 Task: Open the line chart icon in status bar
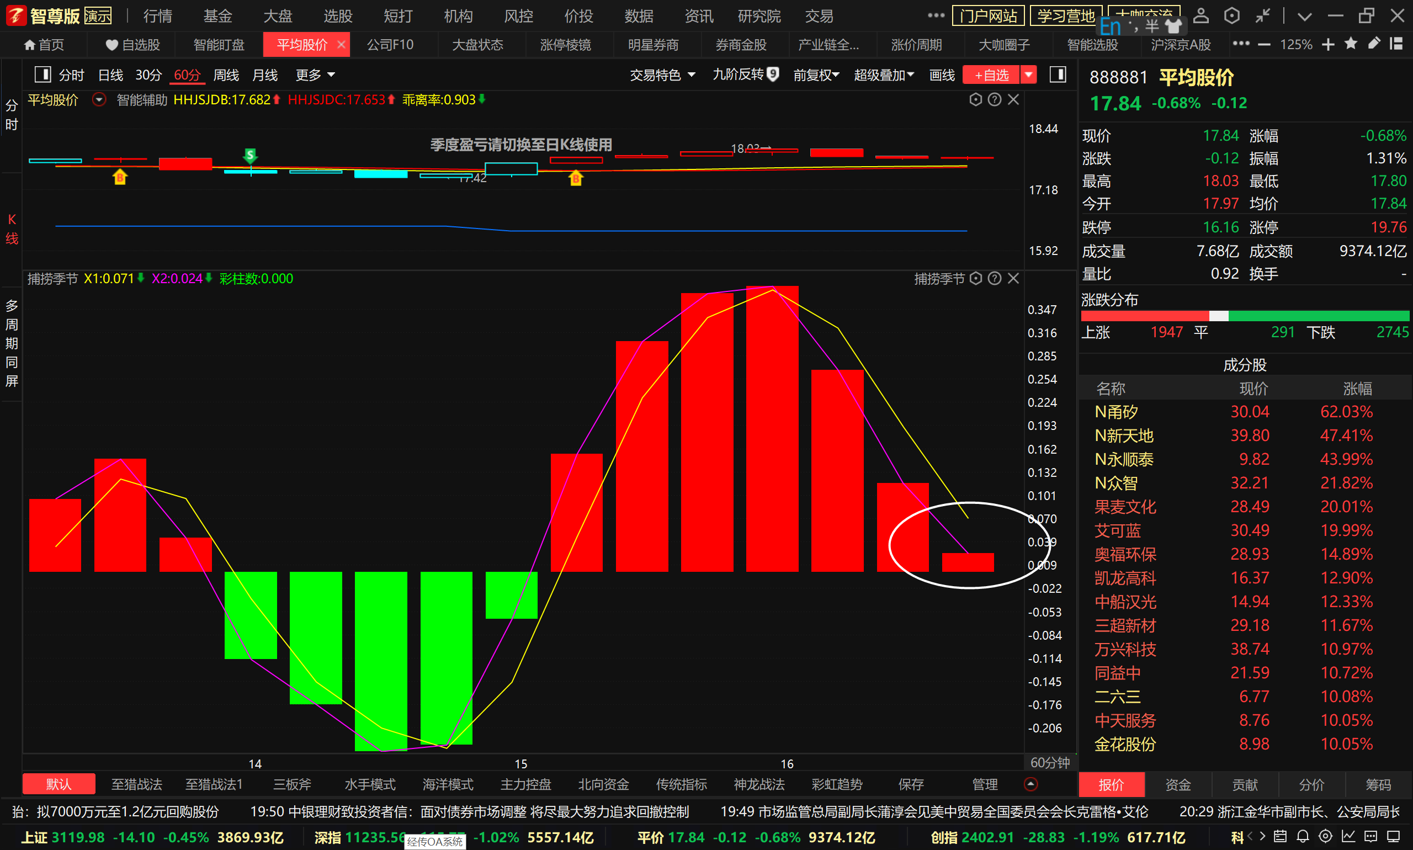point(1348,837)
